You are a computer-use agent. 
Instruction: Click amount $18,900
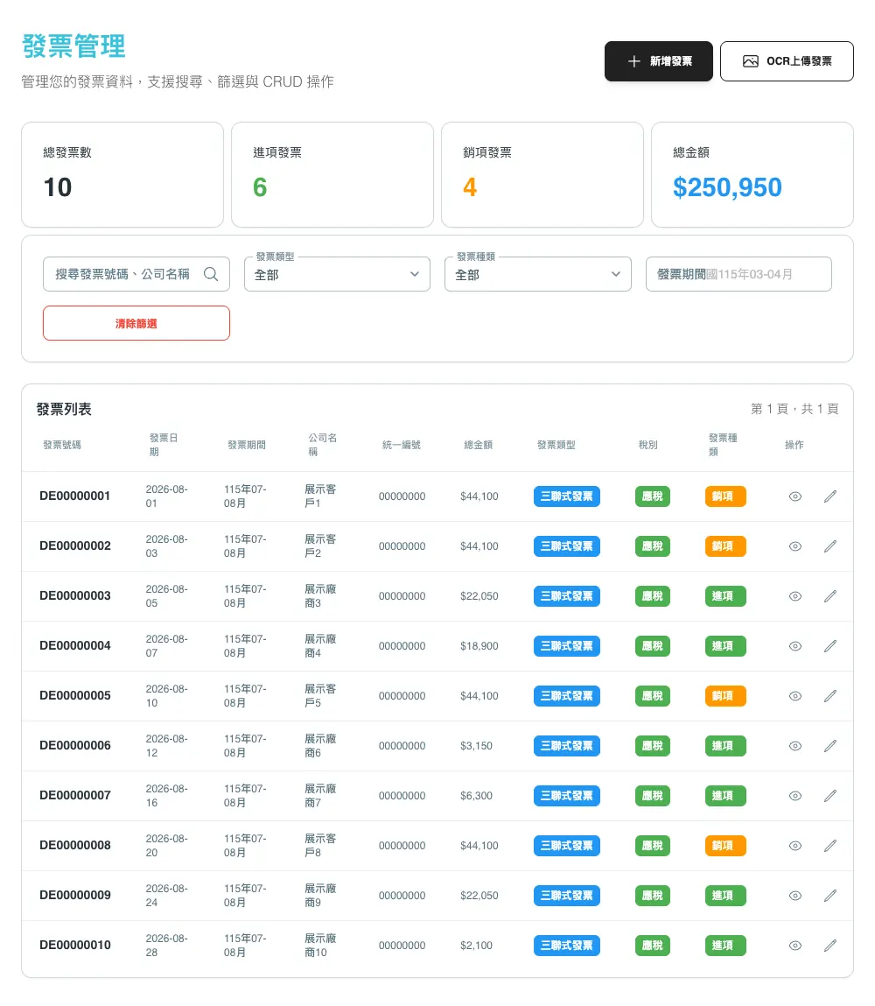[x=479, y=646]
